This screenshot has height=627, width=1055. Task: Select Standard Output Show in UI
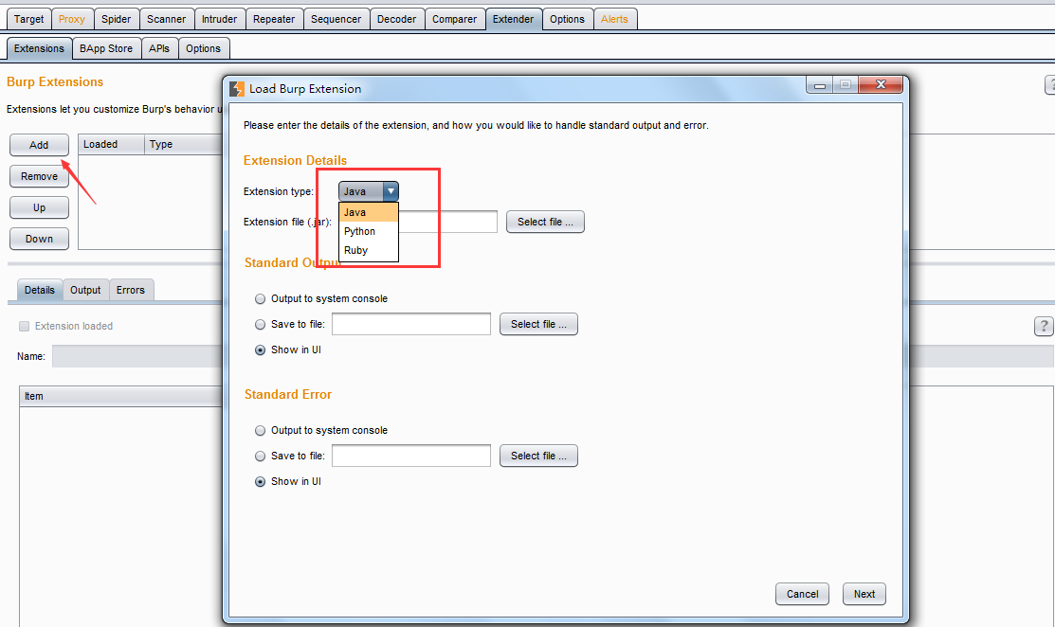point(260,350)
